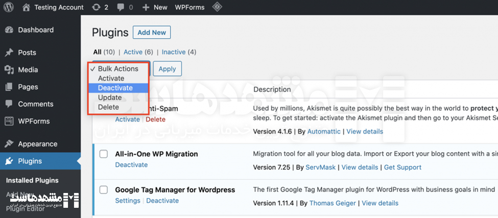Click the plus icon for New content
The image size is (498, 218).
(x=146, y=7)
